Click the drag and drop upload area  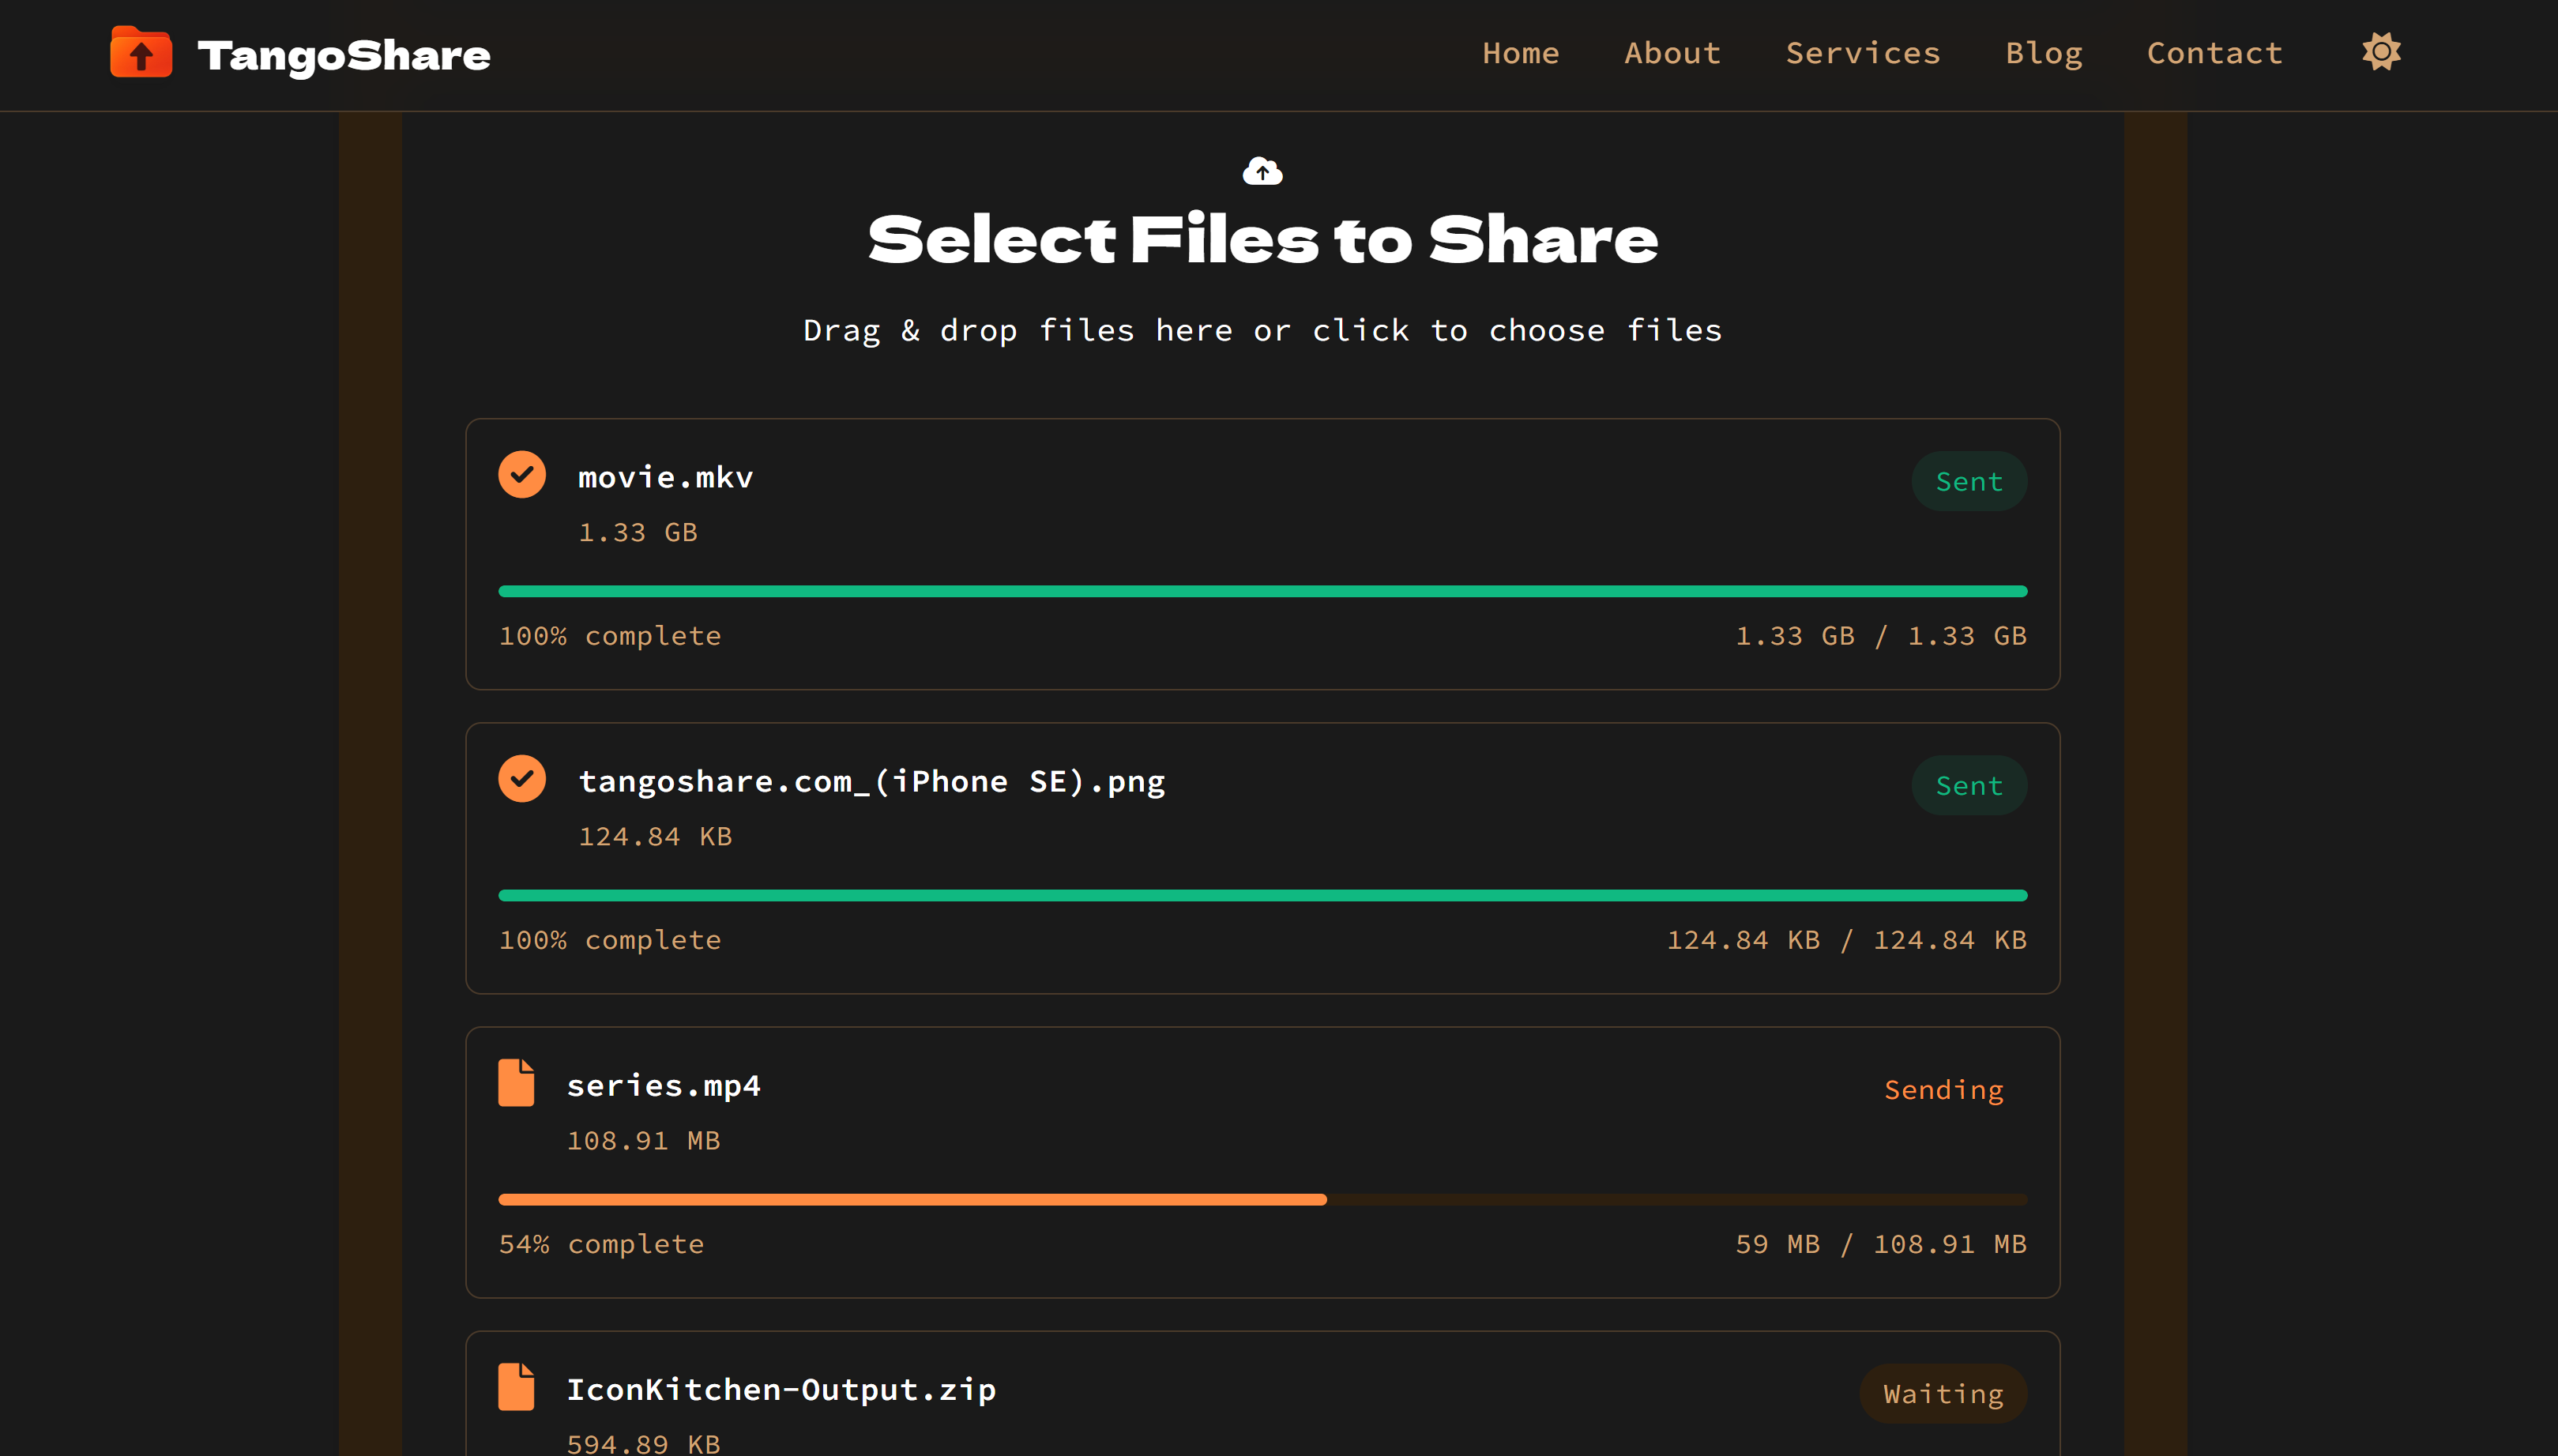[x=1262, y=330]
